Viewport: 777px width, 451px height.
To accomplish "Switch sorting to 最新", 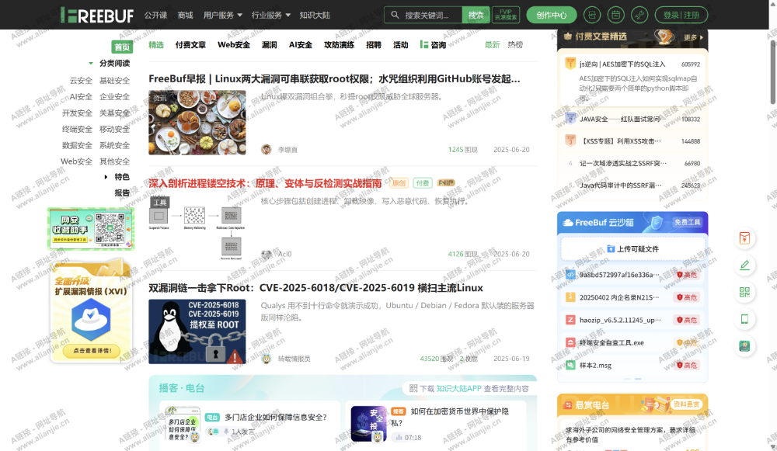I will tap(492, 44).
